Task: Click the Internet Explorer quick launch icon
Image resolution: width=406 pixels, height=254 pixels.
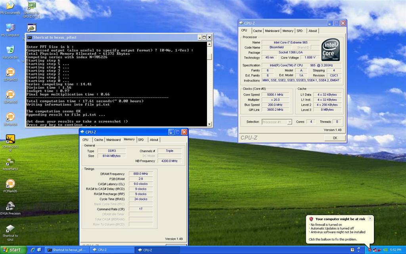Action: click(x=33, y=250)
